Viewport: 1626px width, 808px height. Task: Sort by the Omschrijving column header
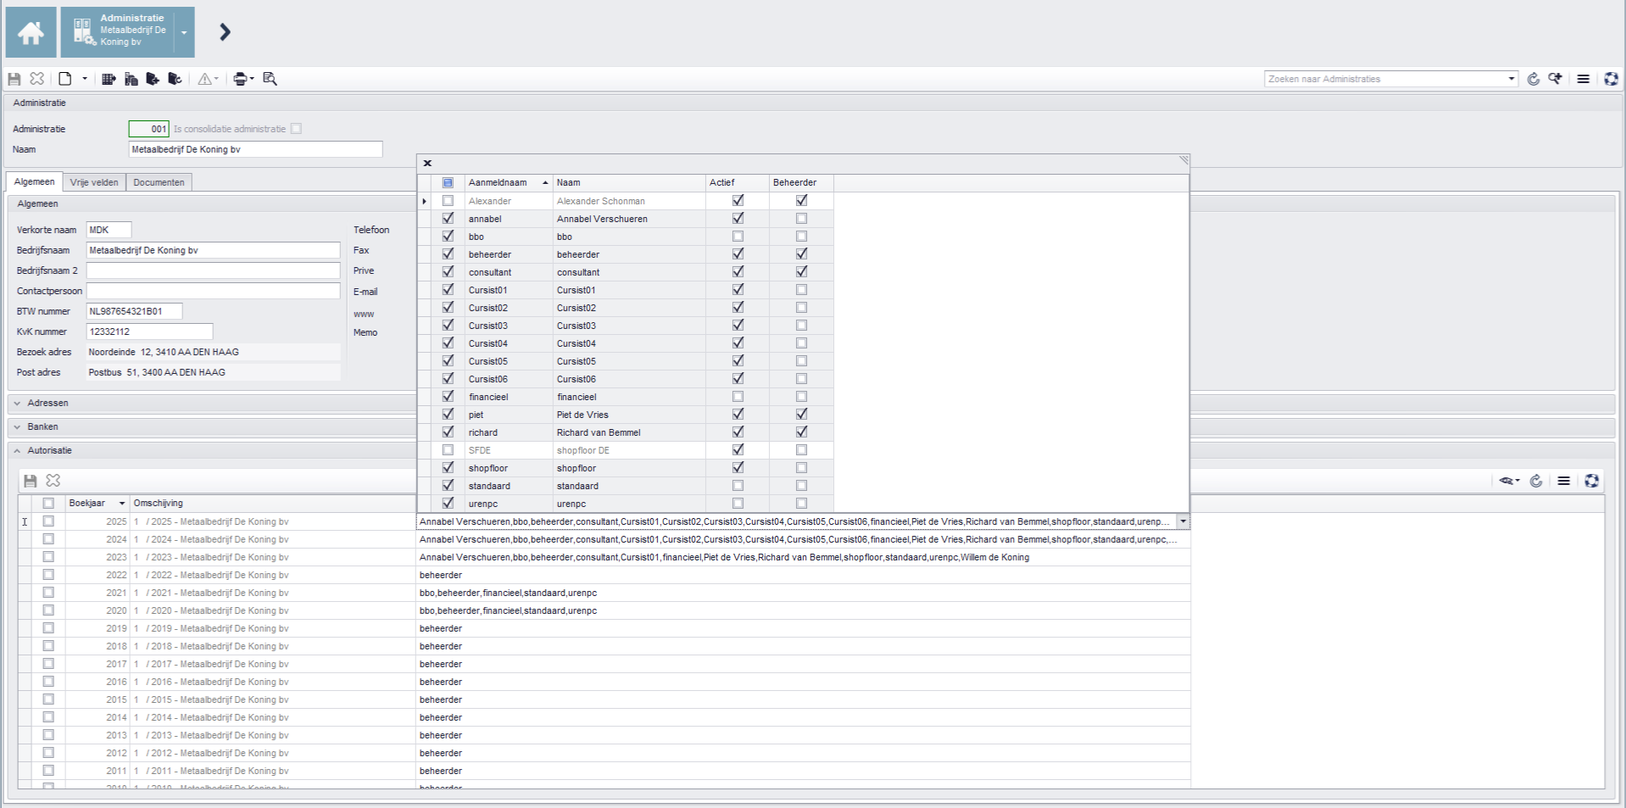click(x=271, y=504)
